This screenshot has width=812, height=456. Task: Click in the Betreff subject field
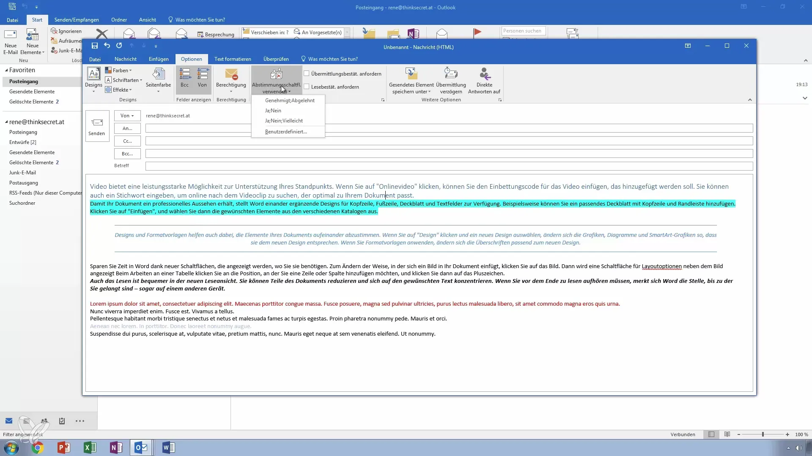[x=449, y=166]
